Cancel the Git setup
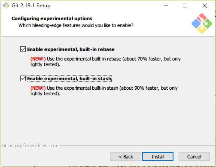Image resolution: width=216 pixels, height=167 pixels. pyautogui.click(x=194, y=157)
